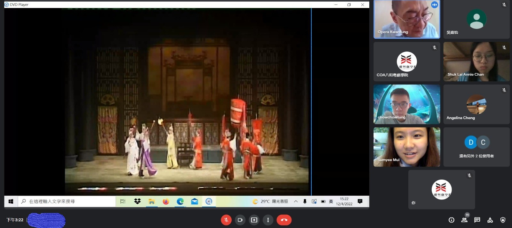Open Dropbox from the taskbar
This screenshot has height=228, width=512.
(x=137, y=201)
